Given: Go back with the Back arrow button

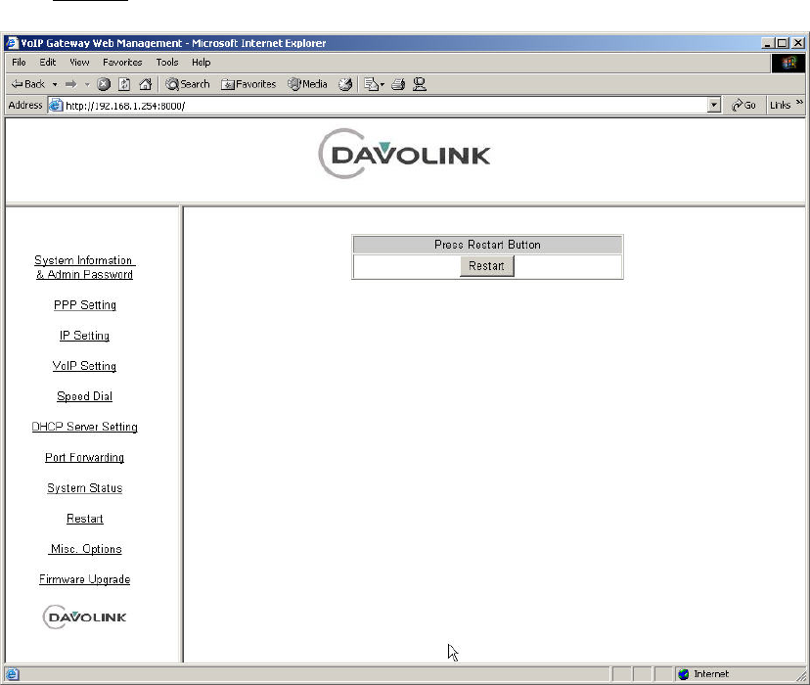Looking at the screenshot, I should click(28, 84).
